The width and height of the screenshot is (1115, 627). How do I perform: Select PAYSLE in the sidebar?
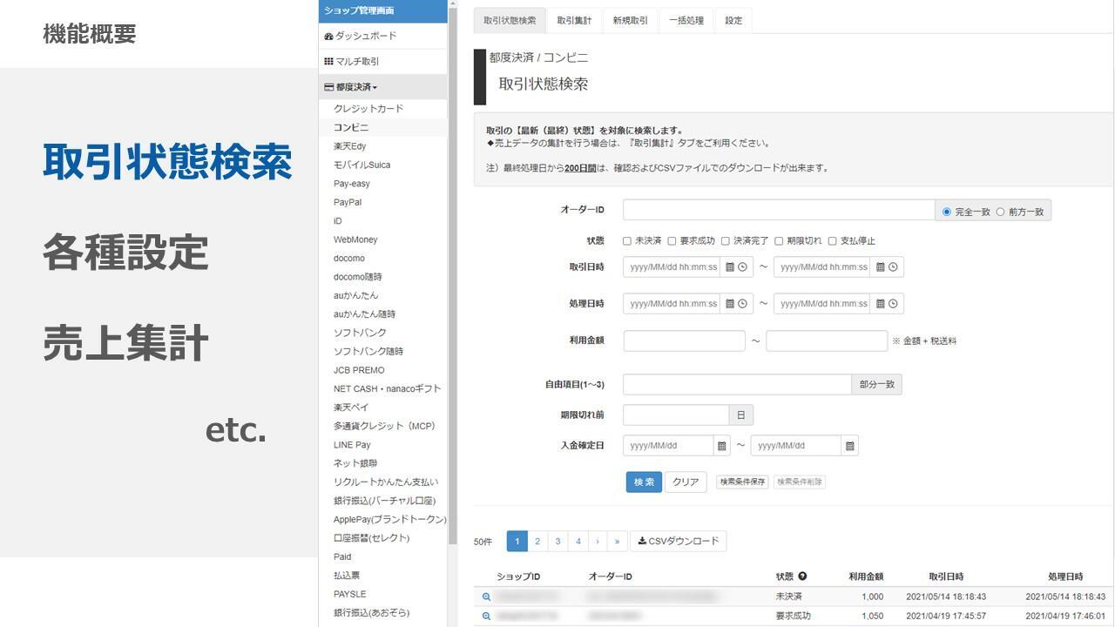click(x=349, y=594)
